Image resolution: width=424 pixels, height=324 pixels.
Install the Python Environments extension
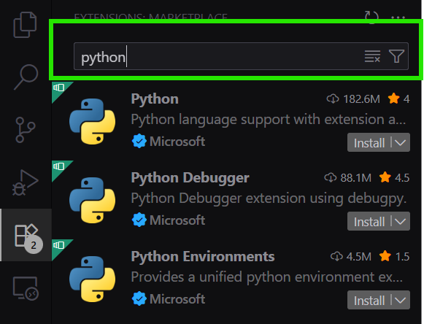point(369,300)
